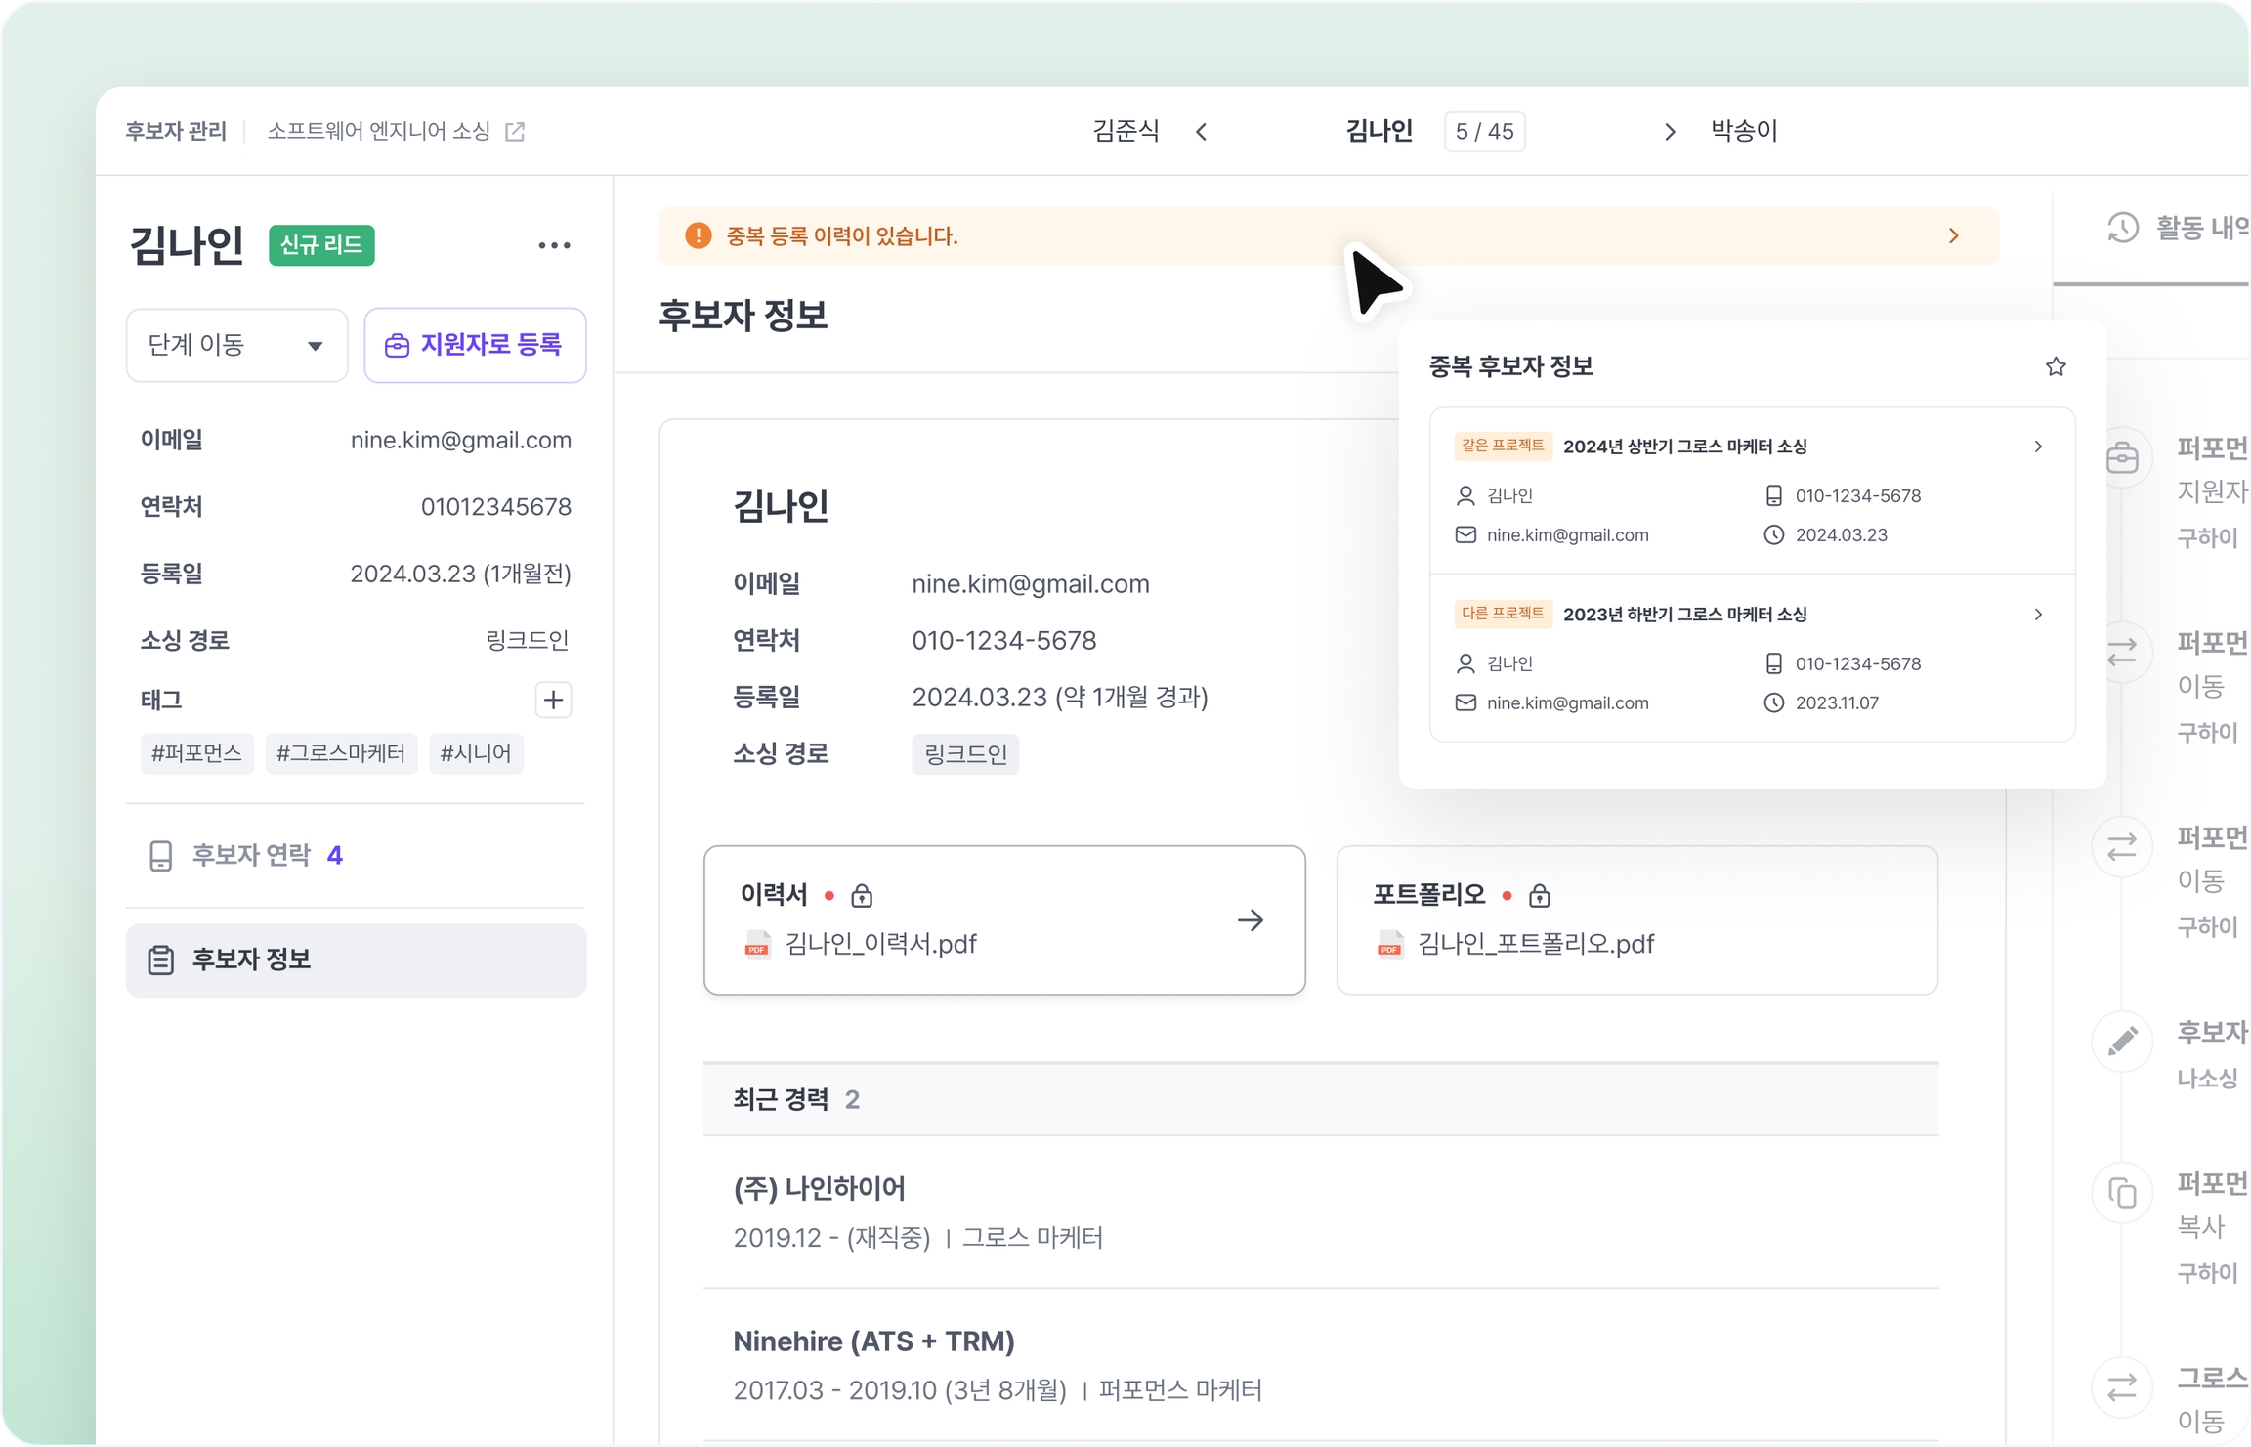Open the 단계 이동 dropdown
This screenshot has height=1447, width=2251.
[236, 346]
